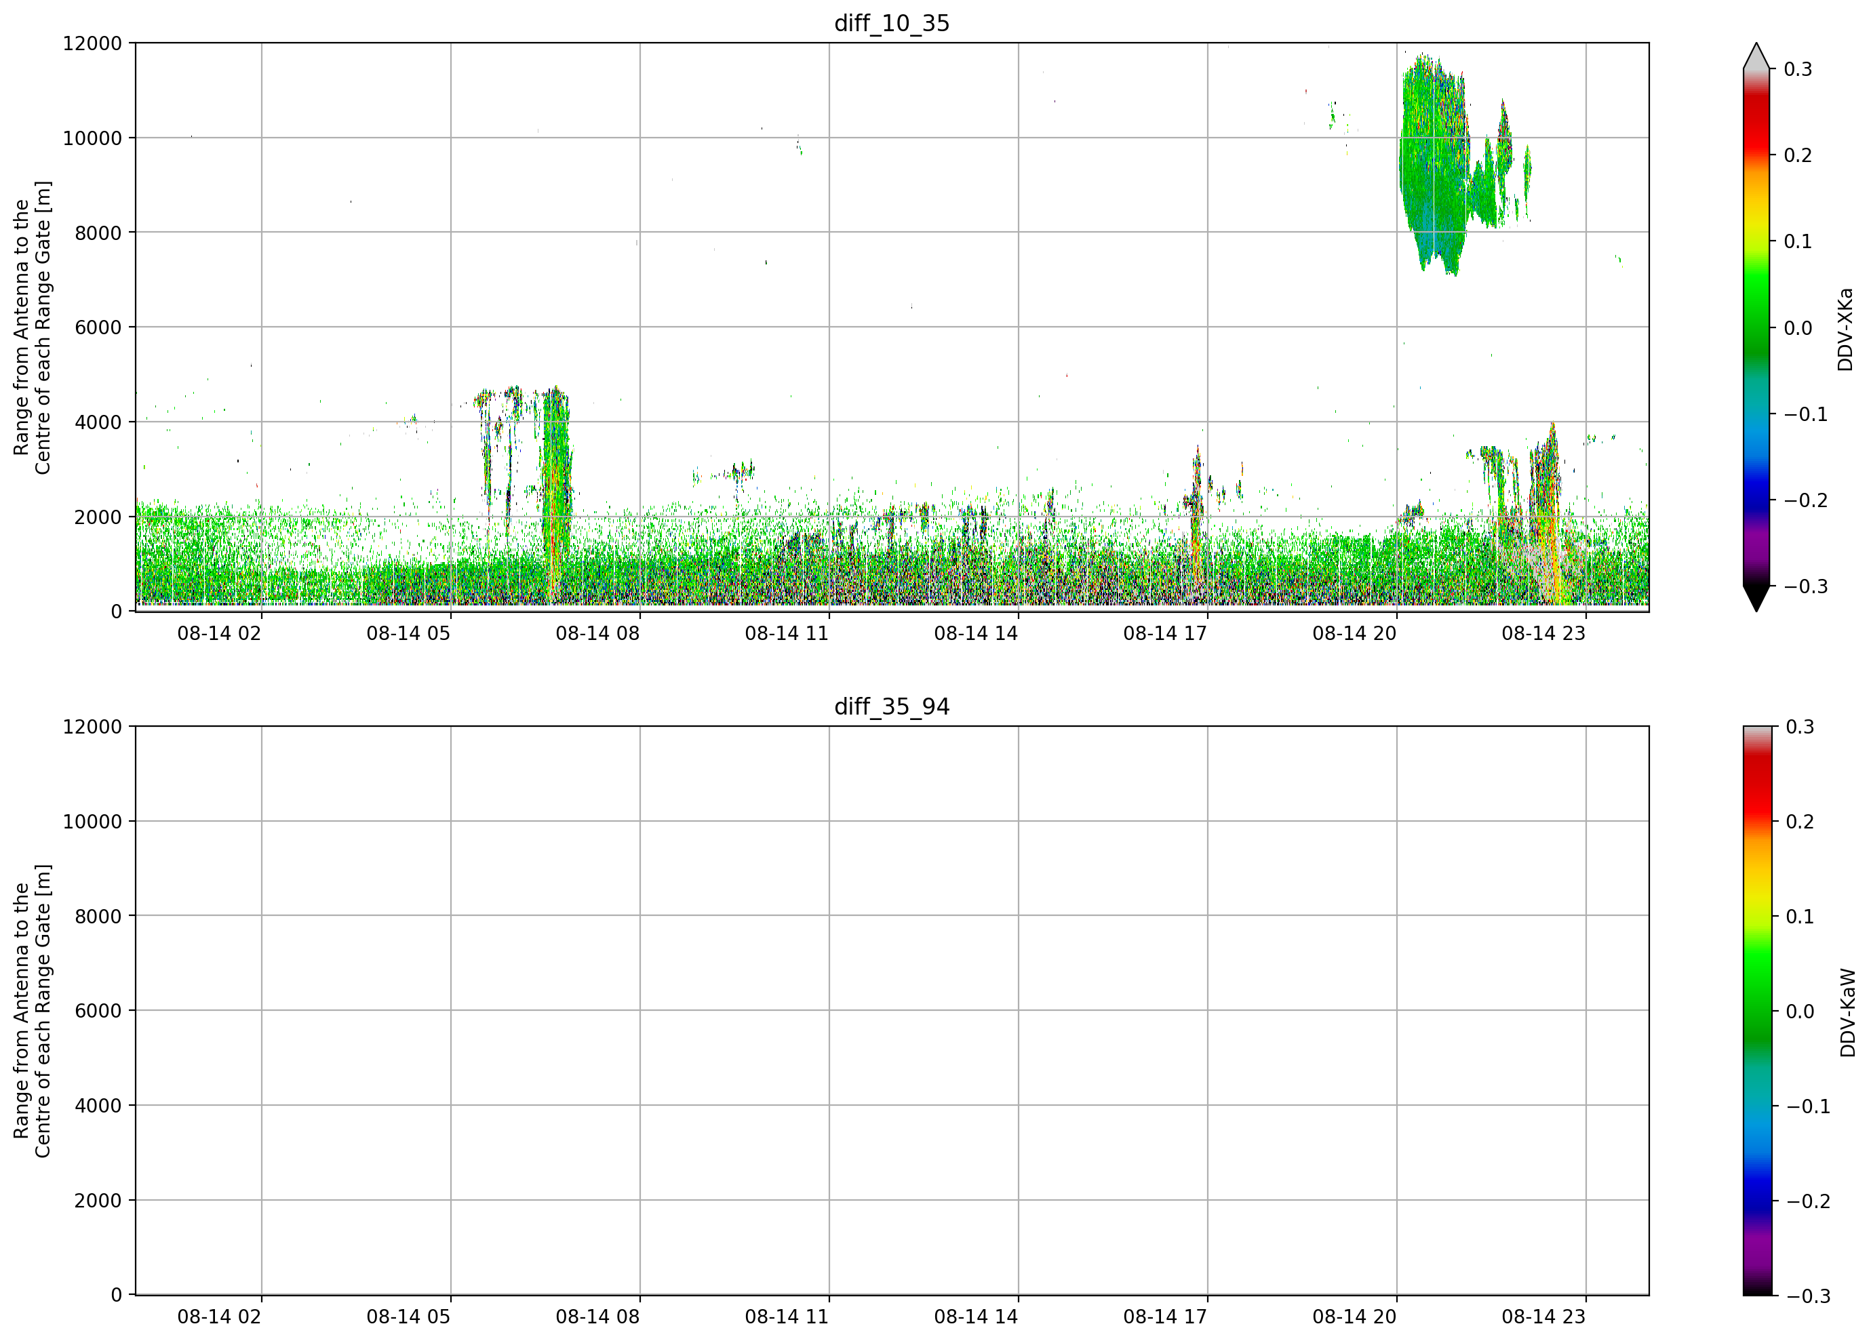Click the 08-14 17 tick in the top plot
1871x1341 pixels.
1165,633
